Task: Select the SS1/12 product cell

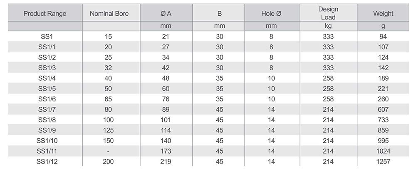Action: click(x=47, y=161)
